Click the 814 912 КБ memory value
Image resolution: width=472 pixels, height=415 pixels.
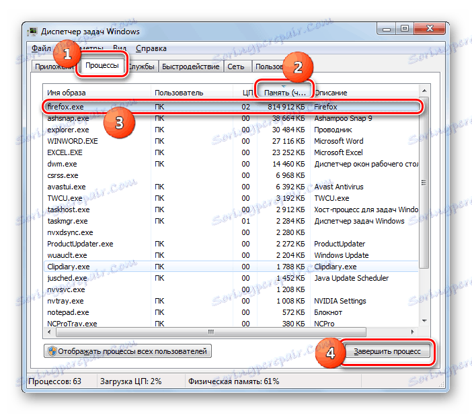click(286, 107)
